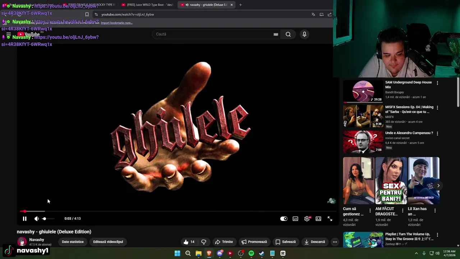
Task: Open the MISFX Sessions Ep. 04 video title
Action: pyautogui.click(x=409, y=109)
